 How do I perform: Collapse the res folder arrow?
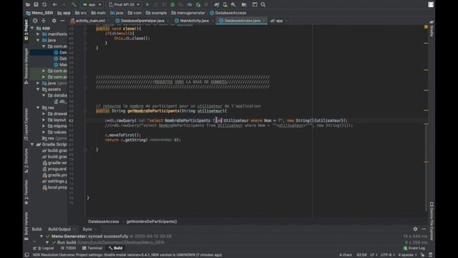point(38,107)
